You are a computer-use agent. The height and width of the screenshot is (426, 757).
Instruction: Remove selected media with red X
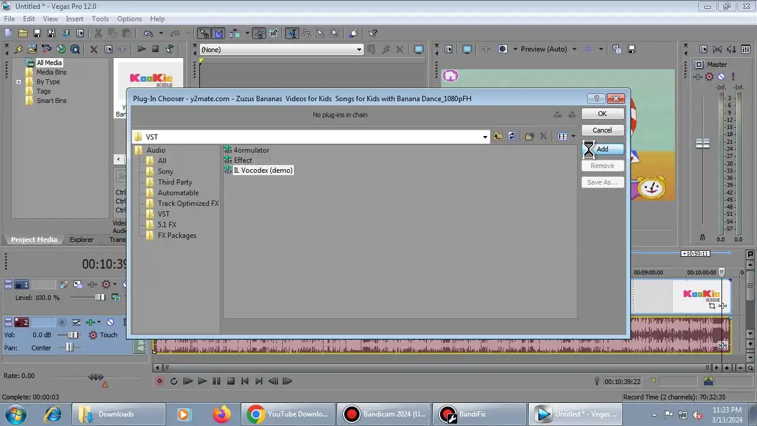click(x=93, y=49)
